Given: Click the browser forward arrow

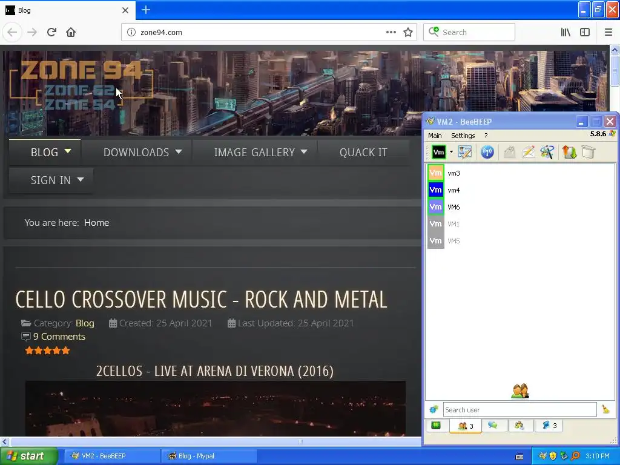Looking at the screenshot, I should click(x=32, y=32).
